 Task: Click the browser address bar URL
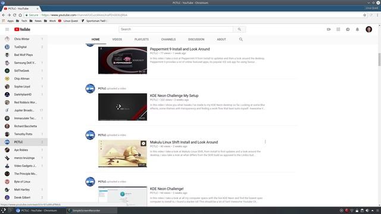(x=84, y=15)
